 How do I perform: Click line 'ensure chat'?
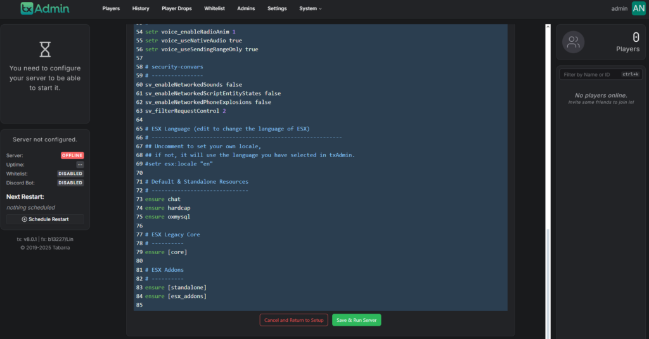[x=163, y=199]
